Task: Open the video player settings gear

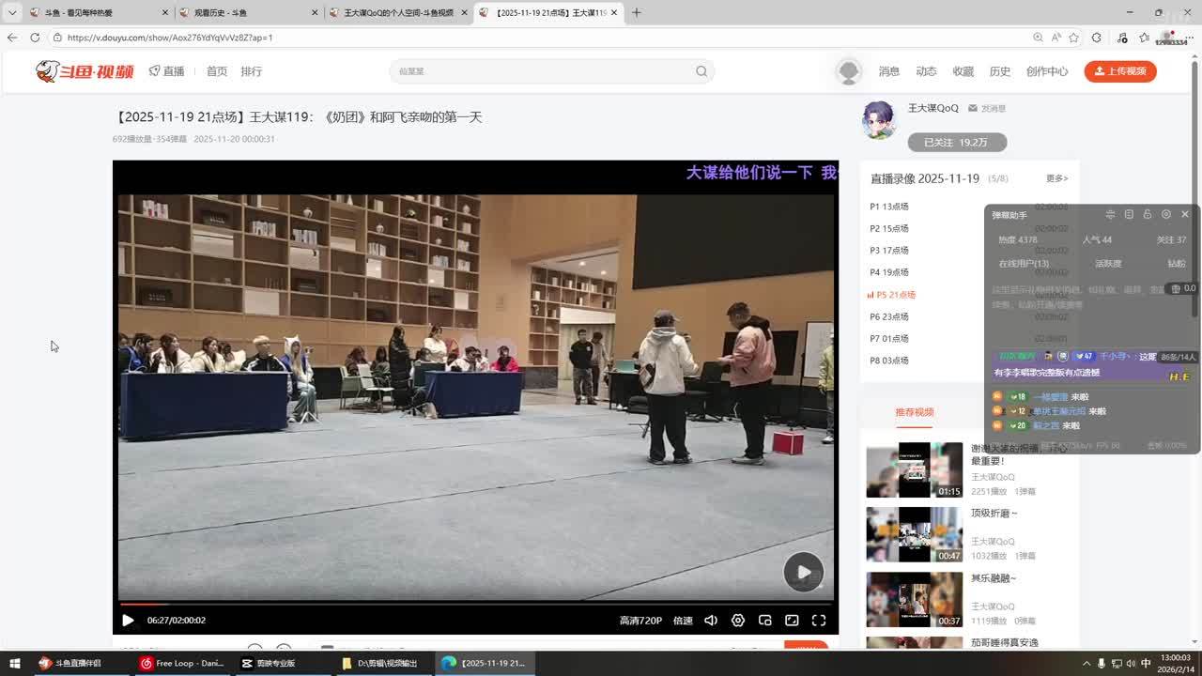Action: click(x=738, y=620)
